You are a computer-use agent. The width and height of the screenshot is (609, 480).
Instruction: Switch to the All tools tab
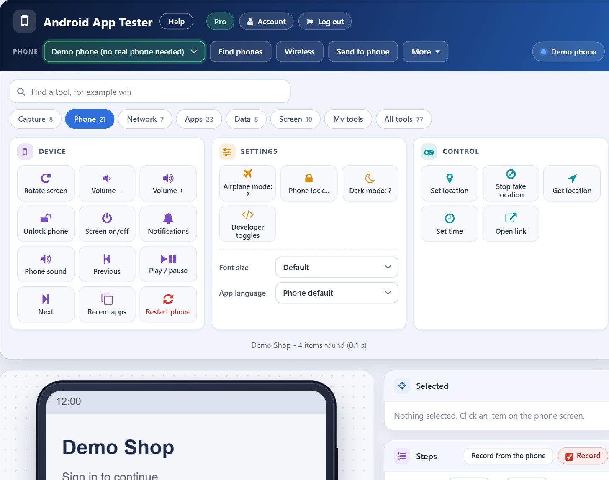click(x=403, y=119)
